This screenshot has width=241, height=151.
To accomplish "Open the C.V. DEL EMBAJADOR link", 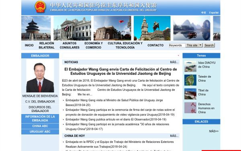I will tap(40, 101).
